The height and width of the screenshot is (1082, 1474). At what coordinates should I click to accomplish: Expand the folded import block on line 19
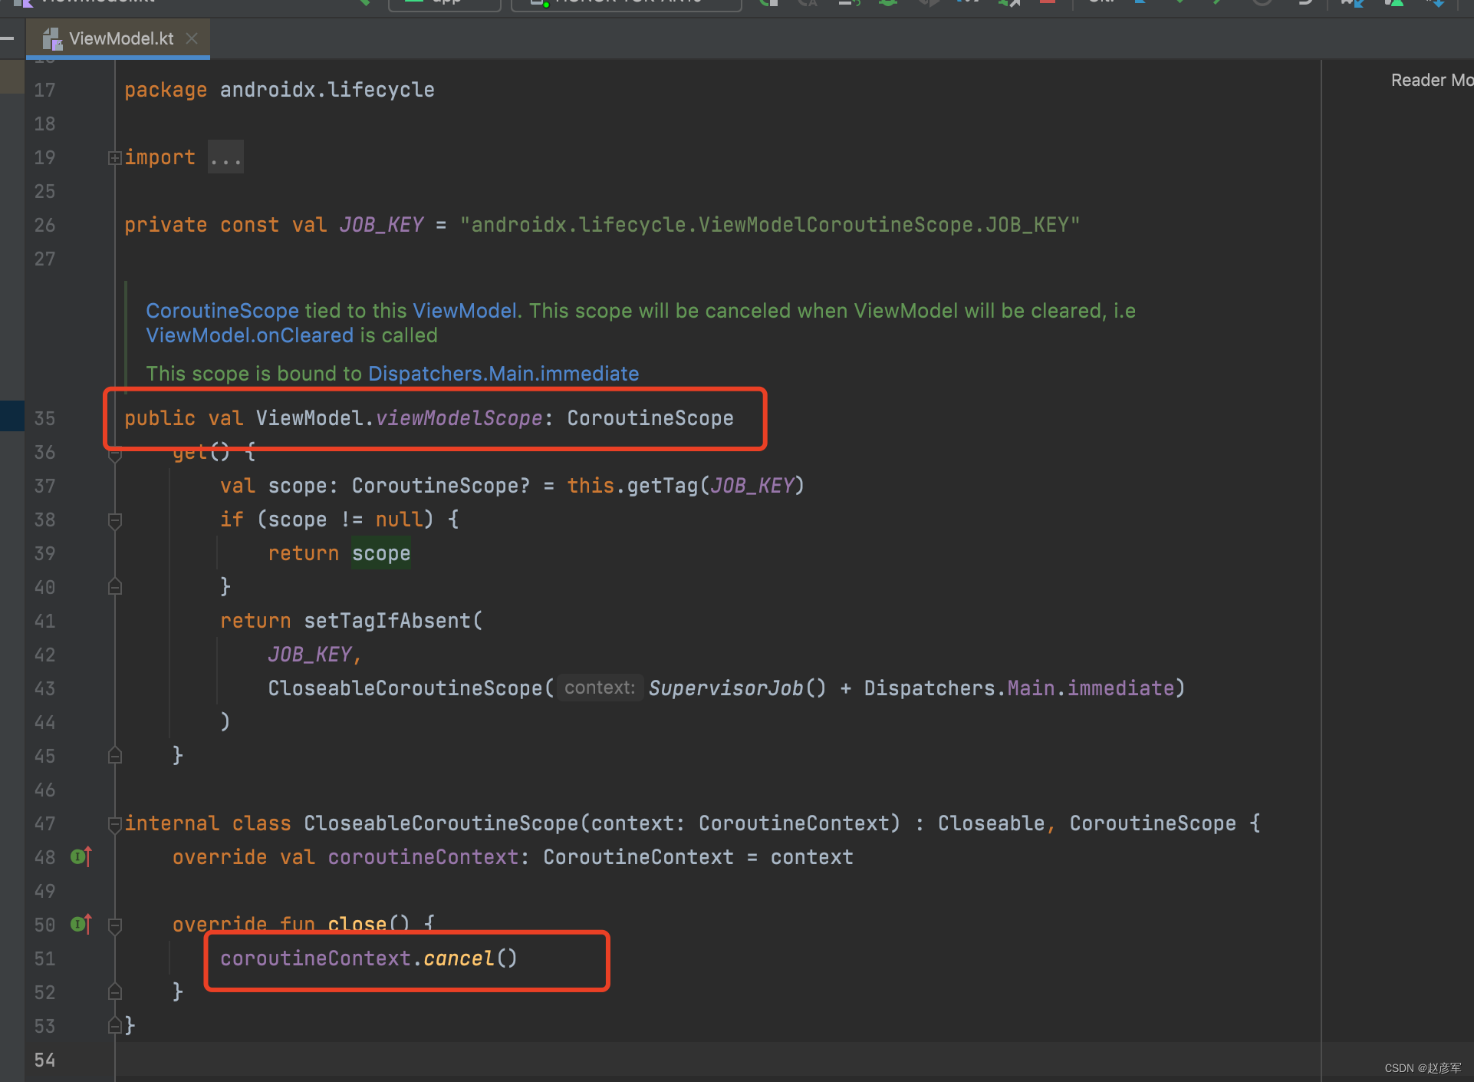pyautogui.click(x=114, y=158)
